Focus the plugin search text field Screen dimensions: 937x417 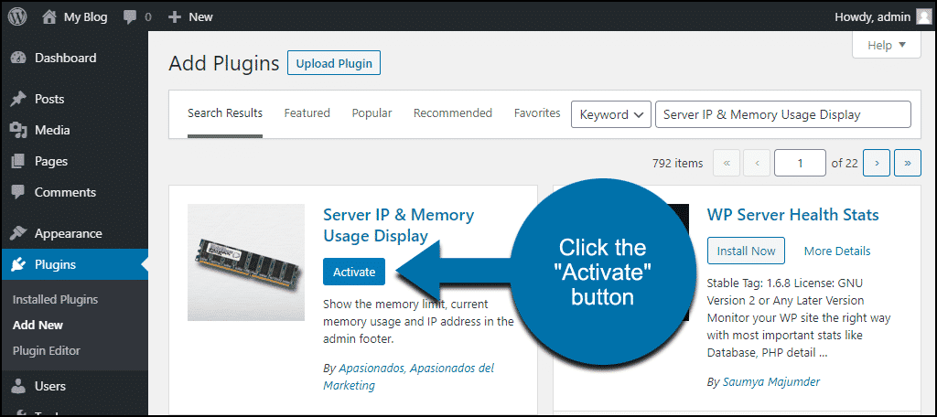[783, 114]
